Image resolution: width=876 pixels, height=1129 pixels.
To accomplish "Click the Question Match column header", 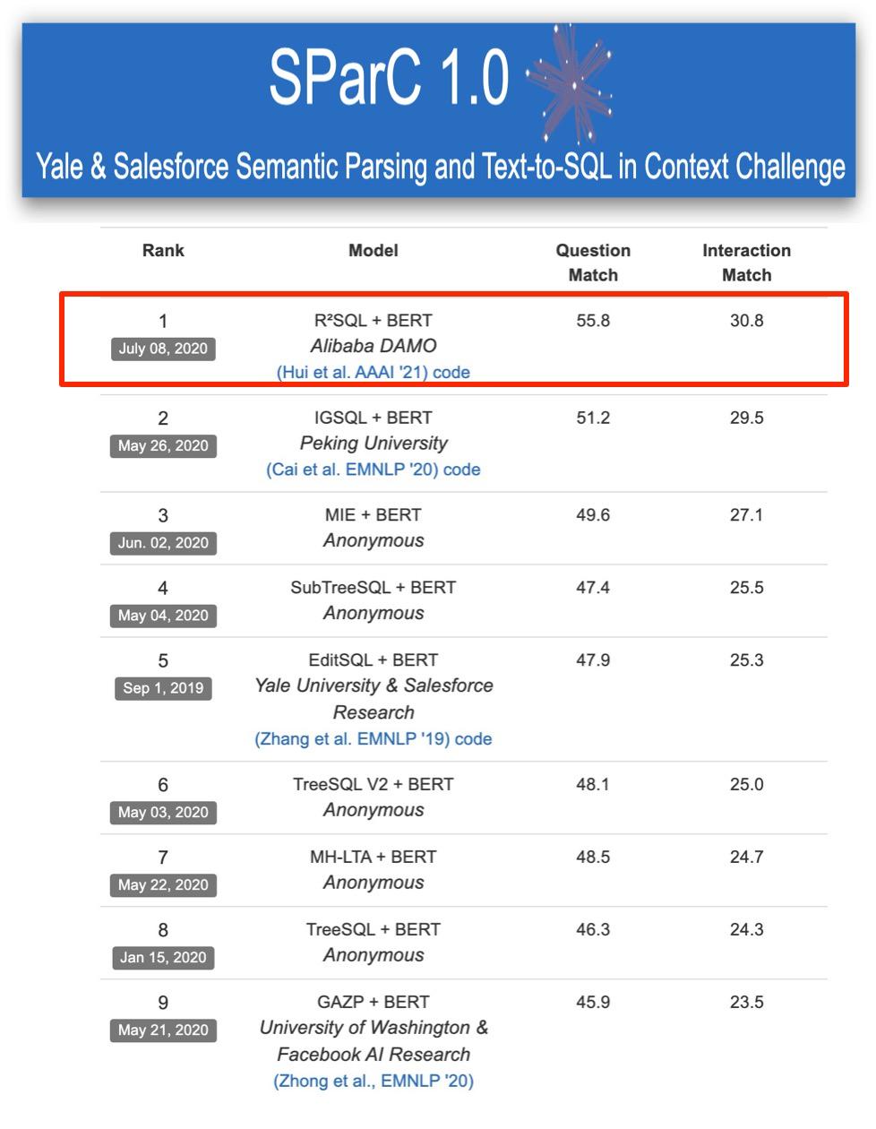I will click(x=593, y=263).
